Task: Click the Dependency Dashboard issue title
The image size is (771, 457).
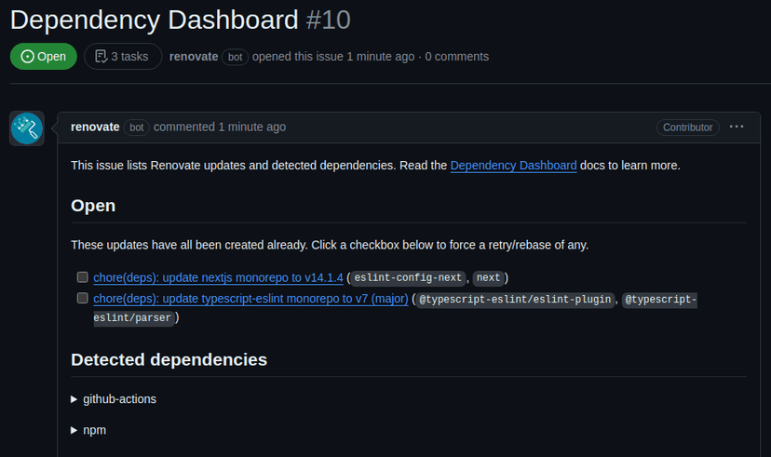Action: (154, 19)
